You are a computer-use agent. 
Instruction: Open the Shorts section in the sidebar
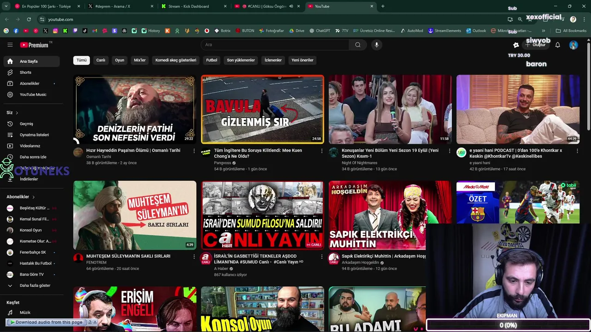click(25, 72)
